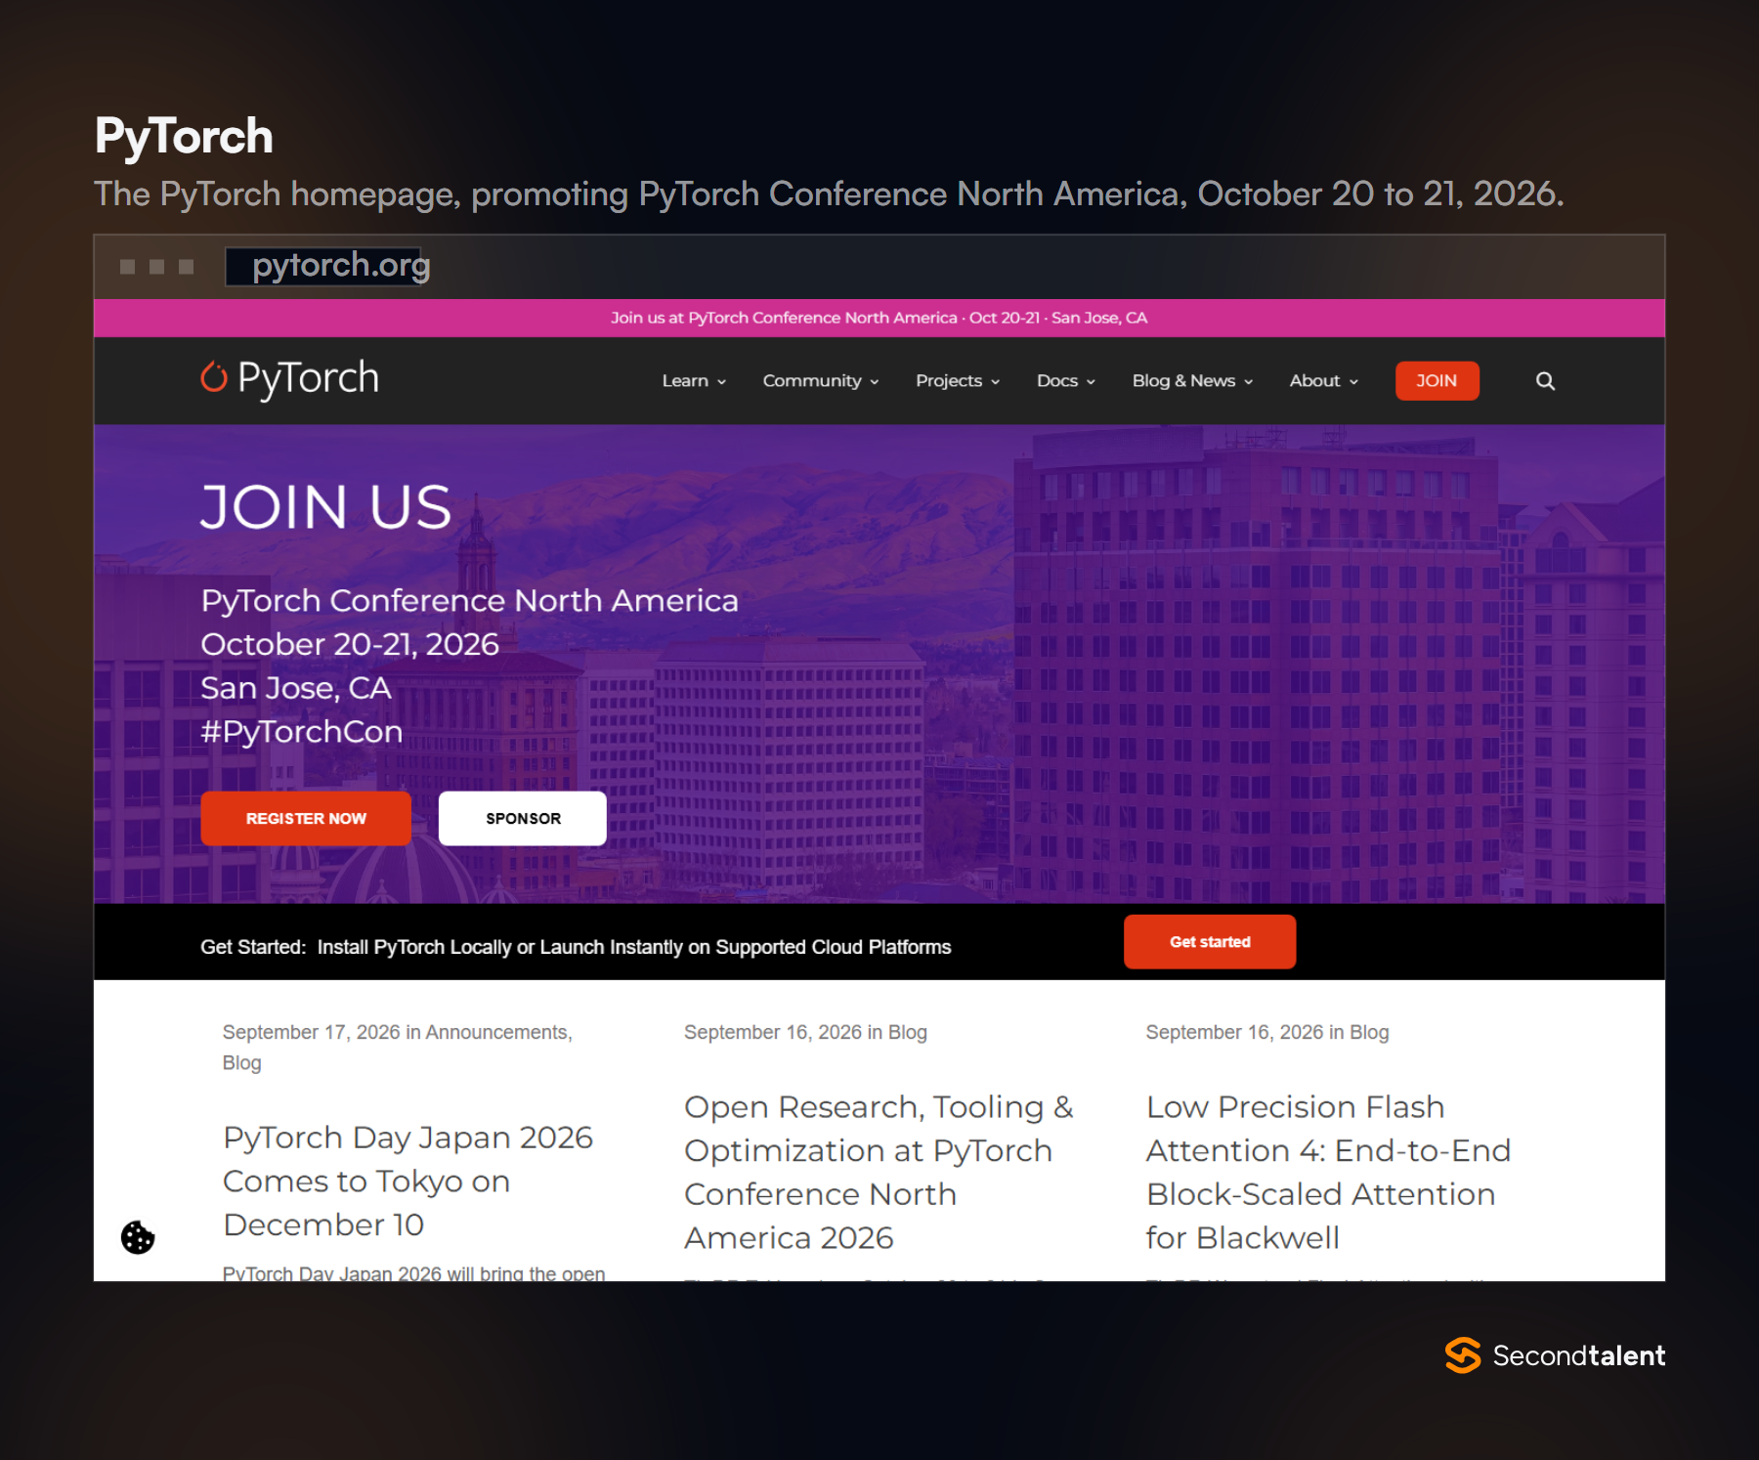
Task: Click 'September 17, 2026 in Announcements' text
Action: click(397, 1032)
